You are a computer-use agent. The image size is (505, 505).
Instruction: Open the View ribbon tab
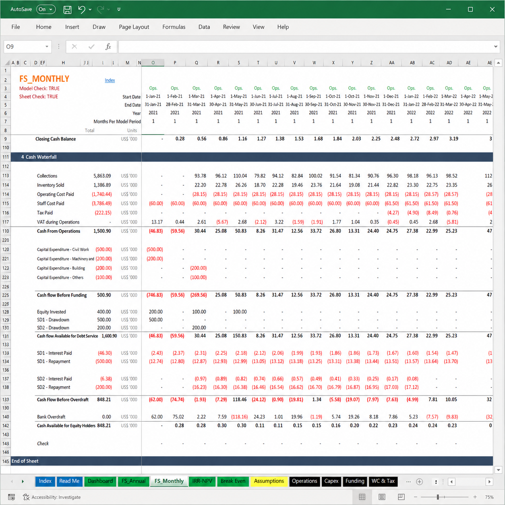coord(259,27)
